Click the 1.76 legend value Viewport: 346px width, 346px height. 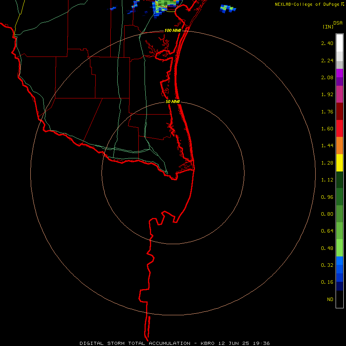[327, 111]
